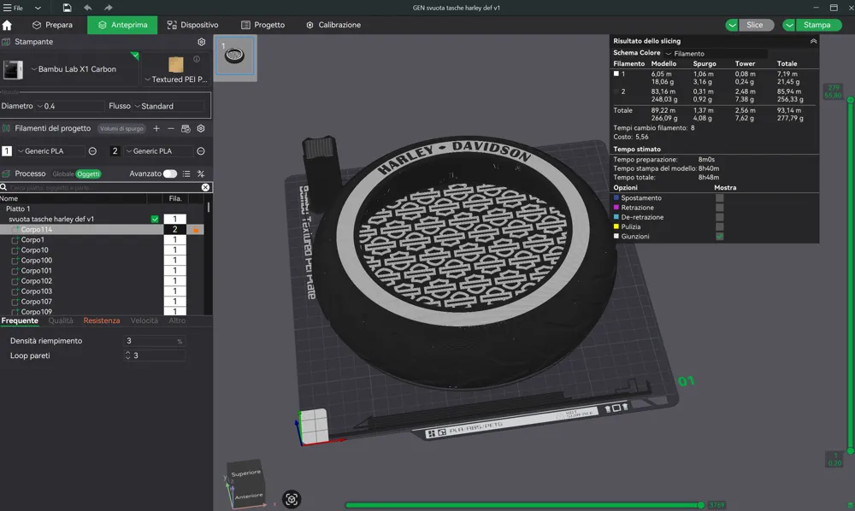
Task: Go to the home screen
Action: pos(7,25)
